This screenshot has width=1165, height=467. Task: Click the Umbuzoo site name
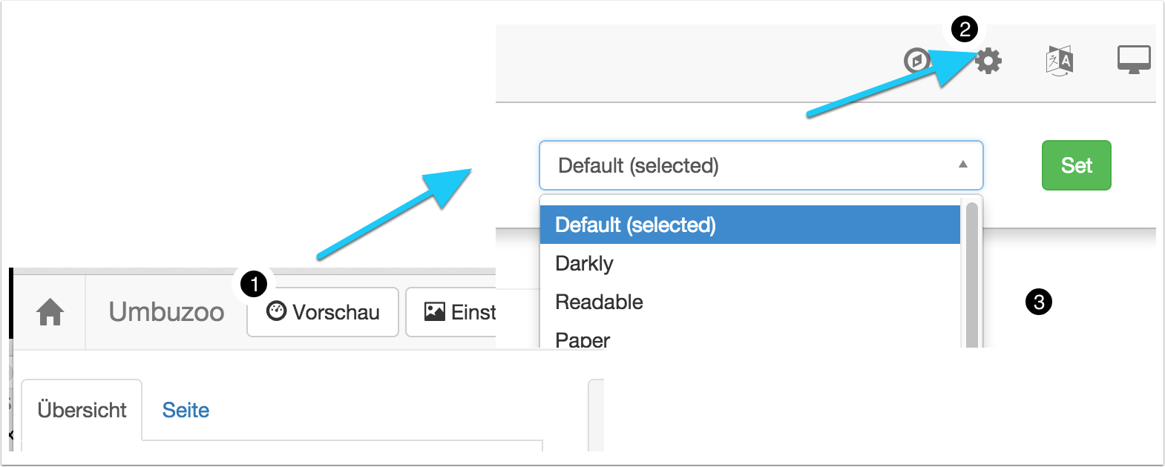point(166,312)
